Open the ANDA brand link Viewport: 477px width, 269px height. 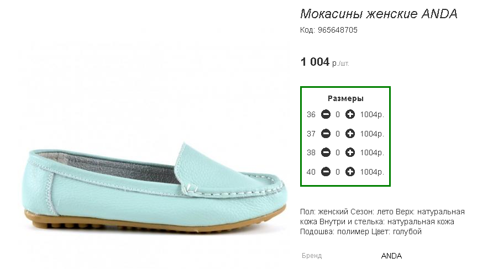[391, 256]
